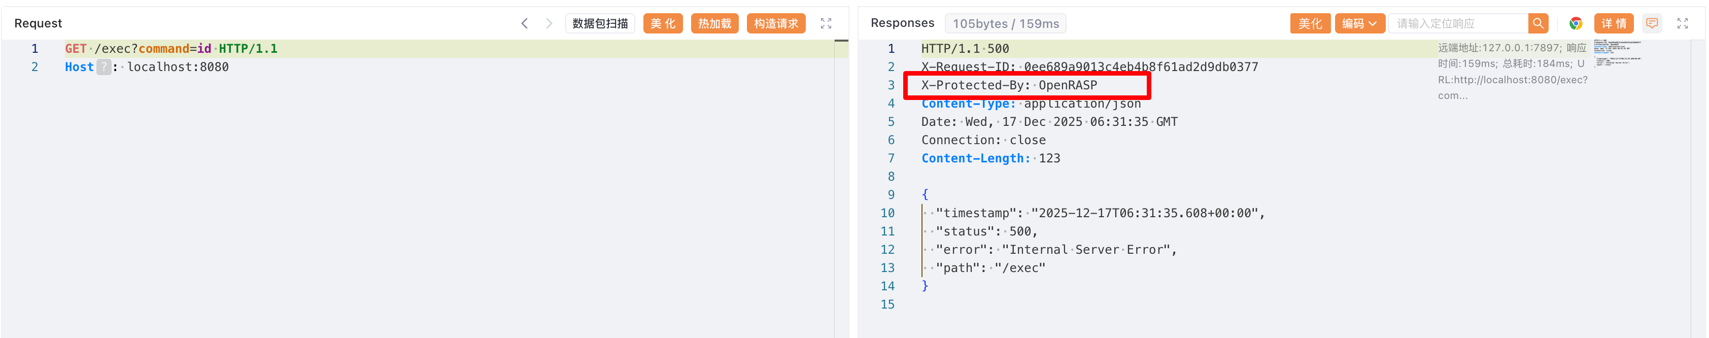Click 美化 in the Request panel

pyautogui.click(x=663, y=23)
